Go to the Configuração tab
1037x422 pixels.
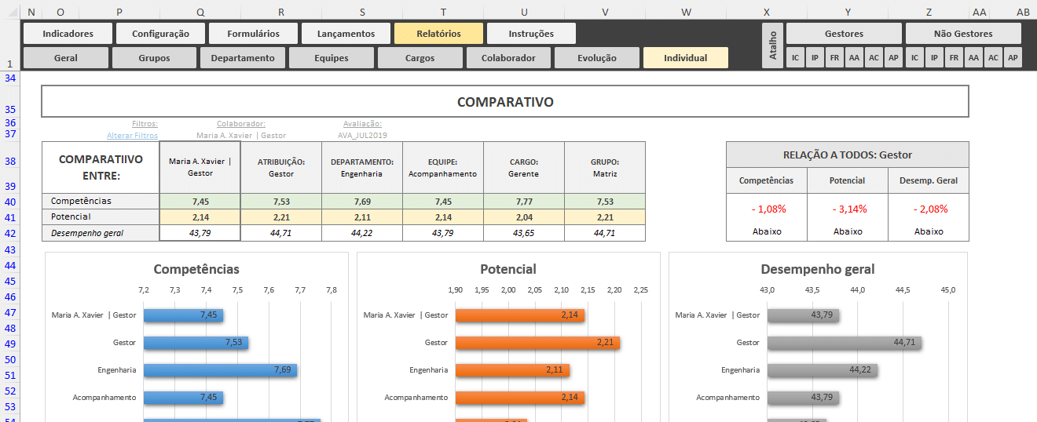(x=160, y=34)
